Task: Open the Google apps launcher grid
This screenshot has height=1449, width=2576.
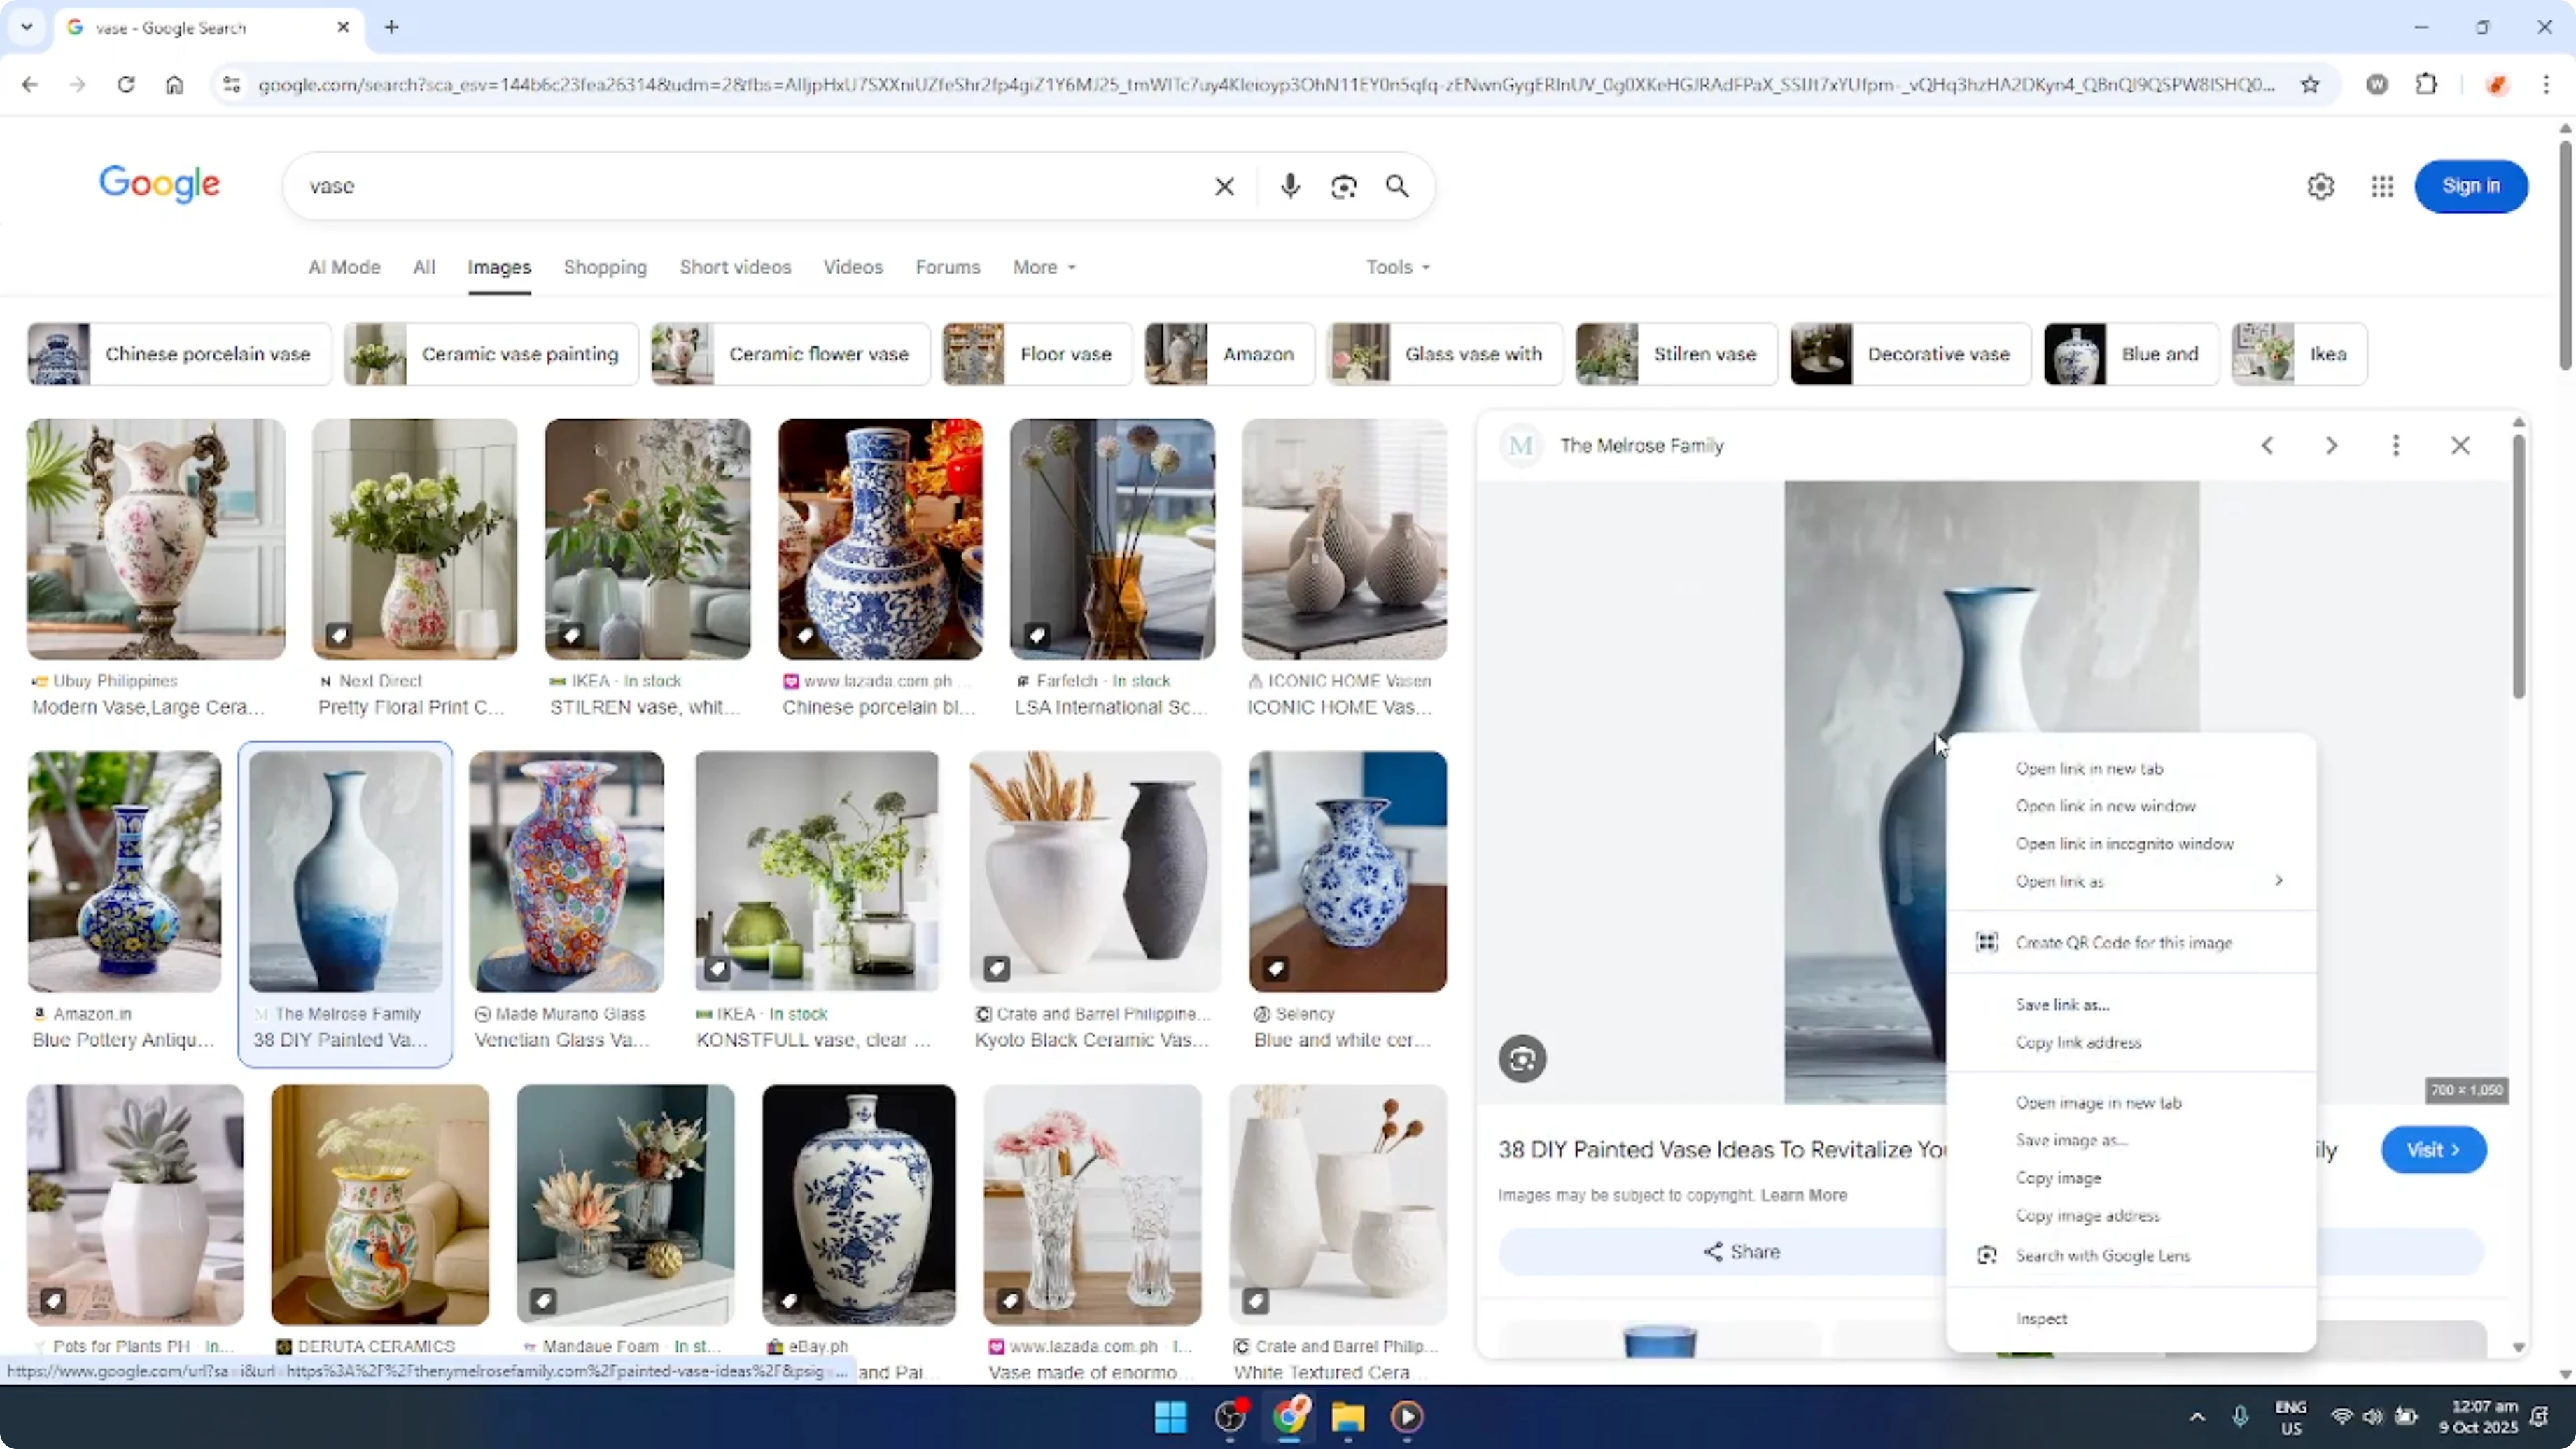Action: click(2382, 186)
